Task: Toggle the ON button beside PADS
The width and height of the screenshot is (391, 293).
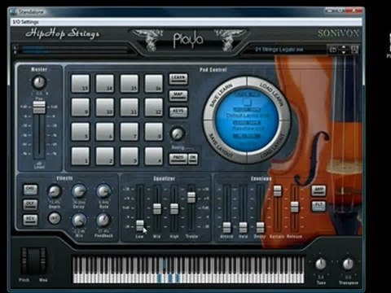Action: [193, 159]
